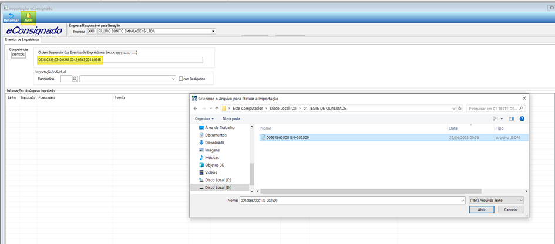This screenshot has width=555, height=244.
Task: Select the Eventos de Empréstimos tab
Action: pyautogui.click(x=22, y=40)
